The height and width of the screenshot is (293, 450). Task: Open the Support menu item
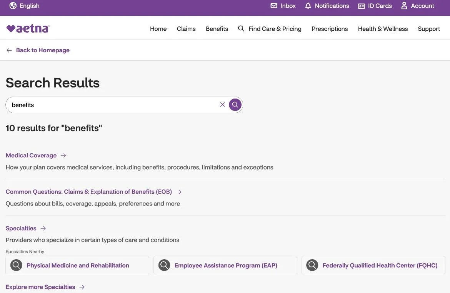(429, 29)
